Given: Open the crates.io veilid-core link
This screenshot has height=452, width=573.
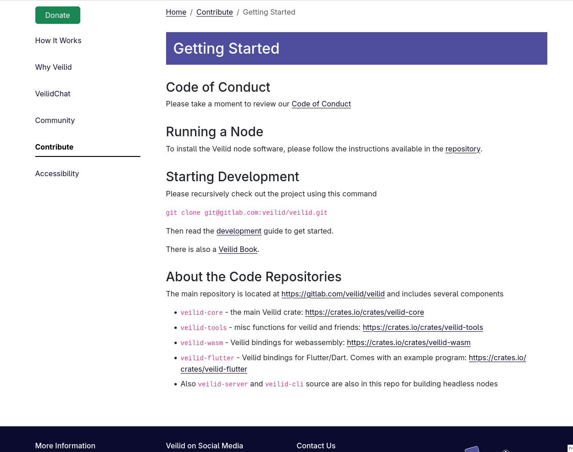Looking at the screenshot, I should pyautogui.click(x=364, y=312).
